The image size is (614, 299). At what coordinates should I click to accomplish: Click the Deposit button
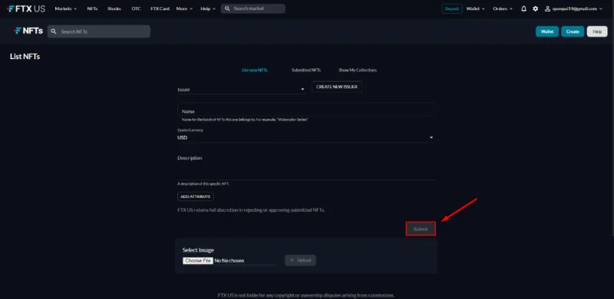point(452,8)
